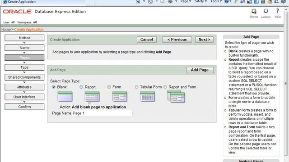
Task: Click the Report page type thumbnail icon
Action: click(92, 96)
